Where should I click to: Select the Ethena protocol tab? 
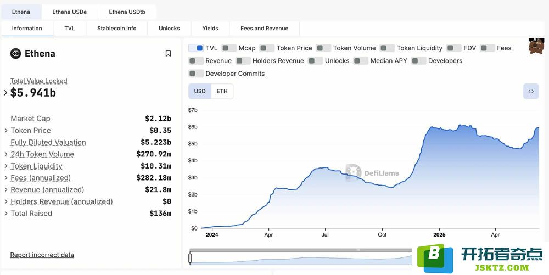pyautogui.click(x=21, y=12)
